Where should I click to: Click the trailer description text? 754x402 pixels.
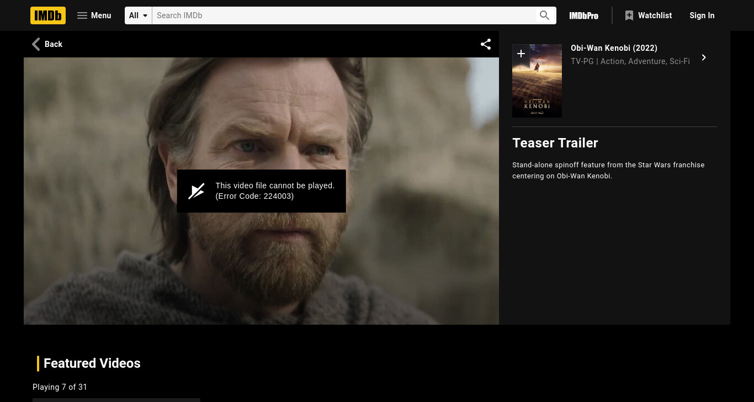(608, 171)
